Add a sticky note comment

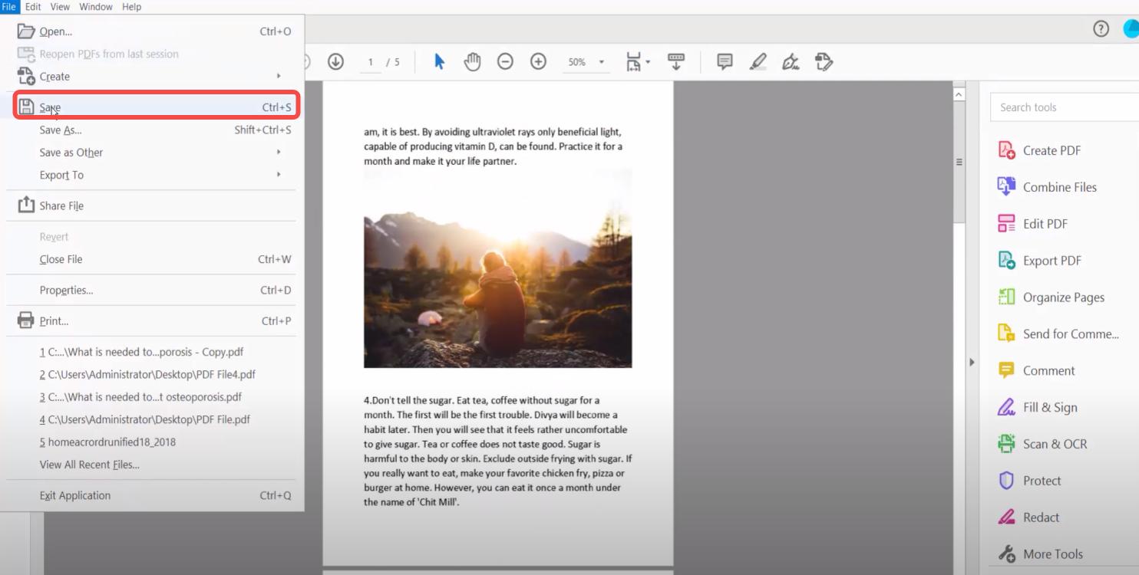724,62
